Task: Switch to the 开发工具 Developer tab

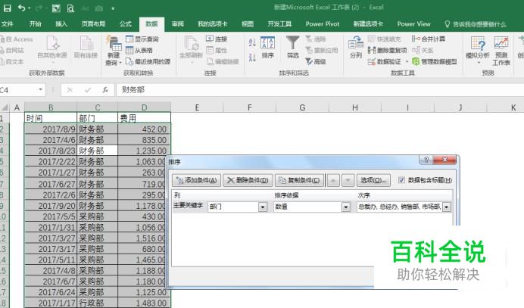Action: 279,24
